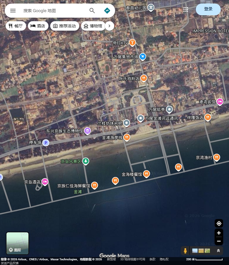Open the 条款 terms link
Image resolution: width=229 pixels, height=265 pixels.
click(152, 259)
